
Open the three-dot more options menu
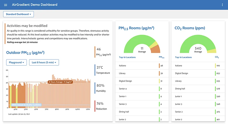tap(222, 5)
